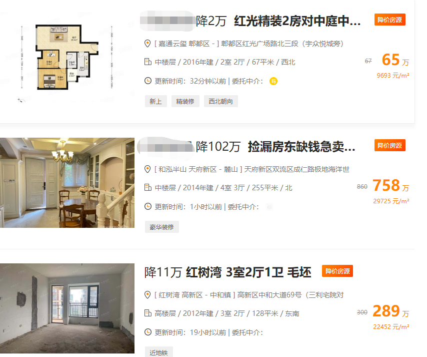Open the unfinished room photo thumbnail
Image resolution: width=427 pixels, height=357 pixels.
tap(67, 308)
